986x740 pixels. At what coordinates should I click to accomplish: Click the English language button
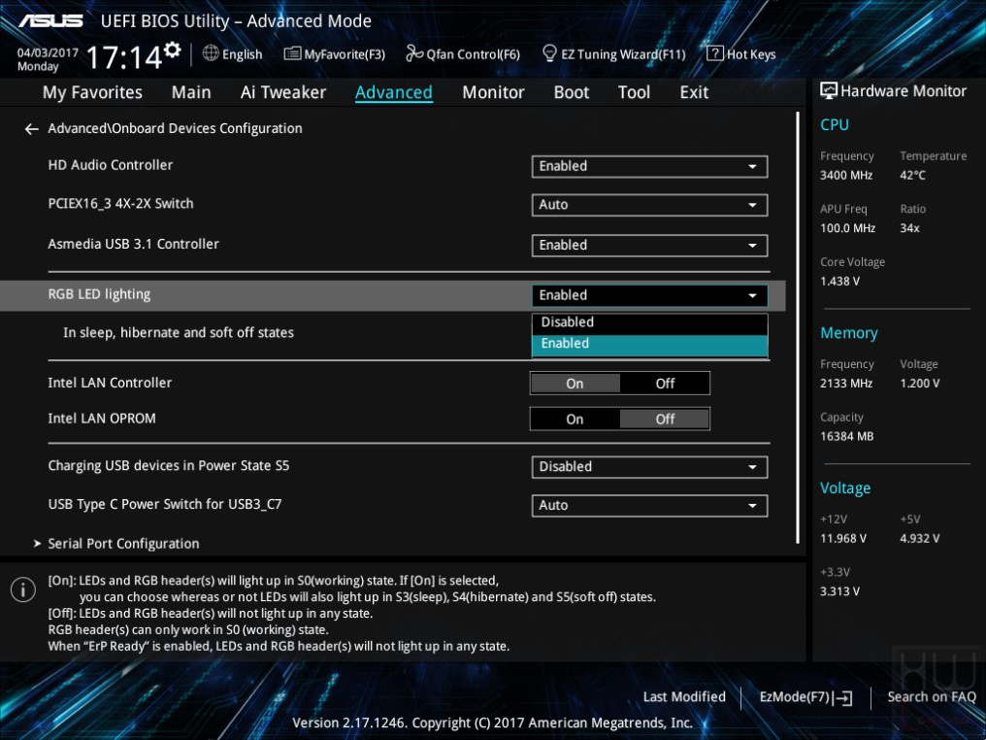pos(242,54)
